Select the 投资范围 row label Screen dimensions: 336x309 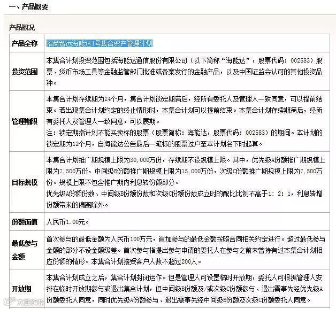click(x=25, y=72)
